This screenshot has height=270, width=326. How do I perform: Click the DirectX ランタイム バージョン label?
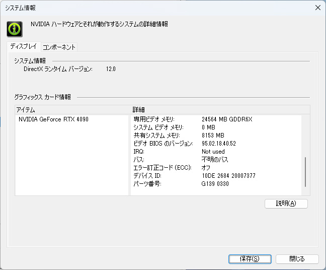click(58, 69)
